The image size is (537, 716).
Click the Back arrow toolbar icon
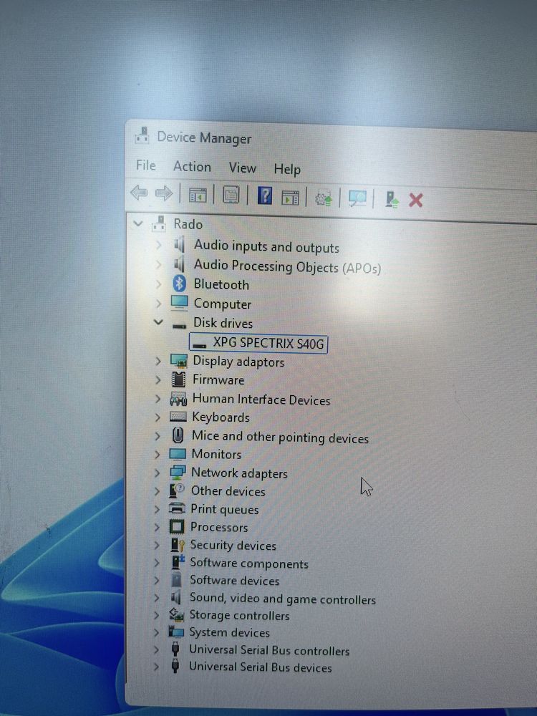(x=139, y=193)
